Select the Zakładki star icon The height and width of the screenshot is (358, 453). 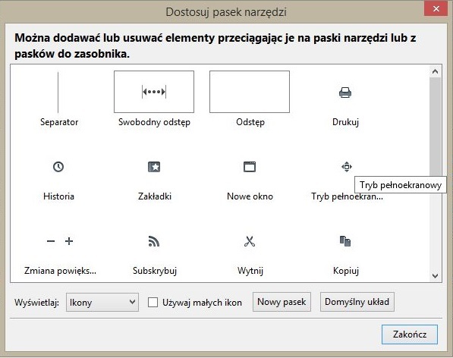point(154,167)
